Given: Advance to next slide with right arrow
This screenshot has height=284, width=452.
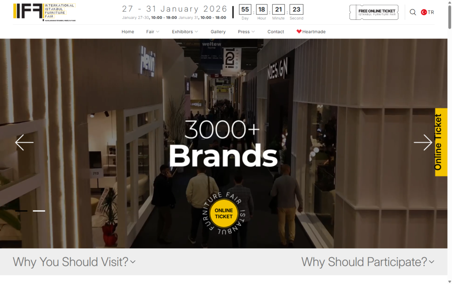Looking at the screenshot, I should [x=422, y=142].
